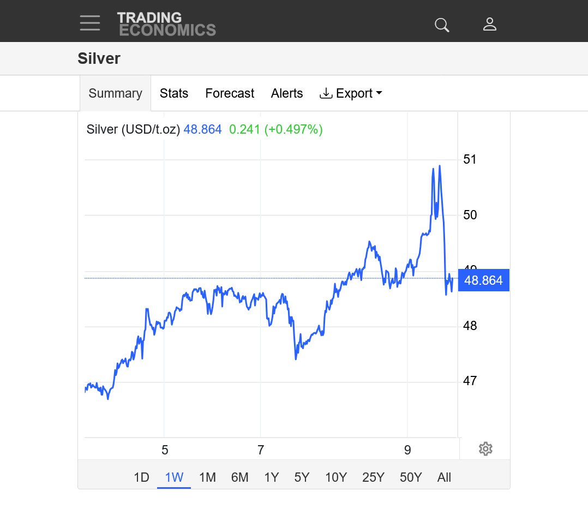Open the user account icon
588x509 pixels.
[490, 25]
